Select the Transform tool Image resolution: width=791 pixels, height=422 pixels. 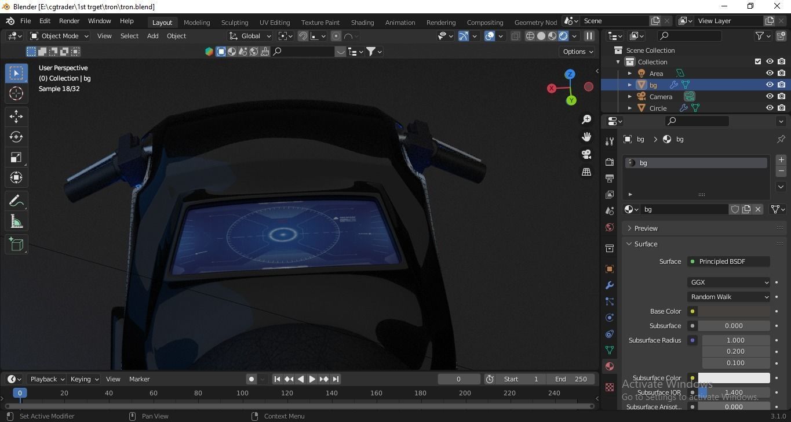(16, 177)
